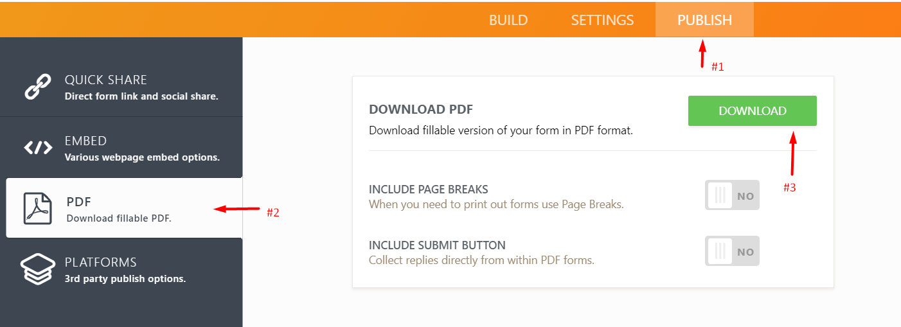901x327 pixels.
Task: Click the INCLUDE SUBMIT BUTTON label
Action: tap(437, 245)
